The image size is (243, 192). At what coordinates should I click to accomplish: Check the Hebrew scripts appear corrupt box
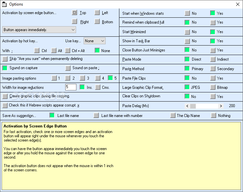[x=5, y=105]
